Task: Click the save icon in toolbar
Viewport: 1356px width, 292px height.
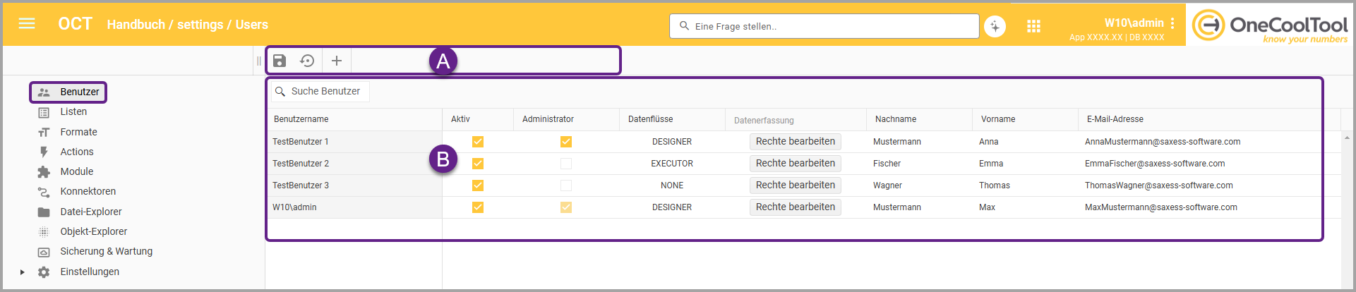Action: coord(280,61)
